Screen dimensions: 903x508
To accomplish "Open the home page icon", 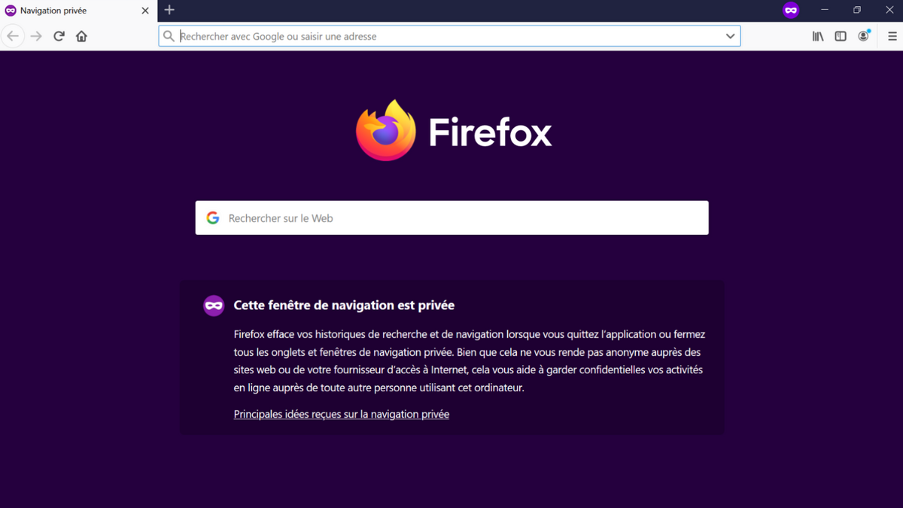I will (81, 36).
